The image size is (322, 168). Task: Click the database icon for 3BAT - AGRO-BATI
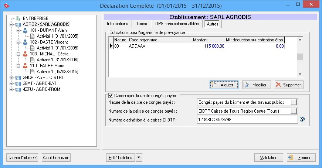[x=18, y=83]
